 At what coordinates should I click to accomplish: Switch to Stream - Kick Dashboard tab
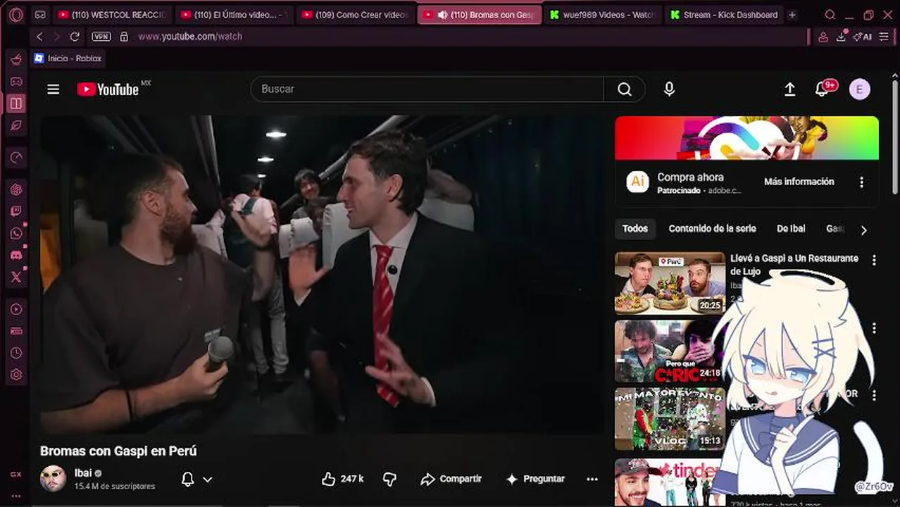[x=724, y=15]
